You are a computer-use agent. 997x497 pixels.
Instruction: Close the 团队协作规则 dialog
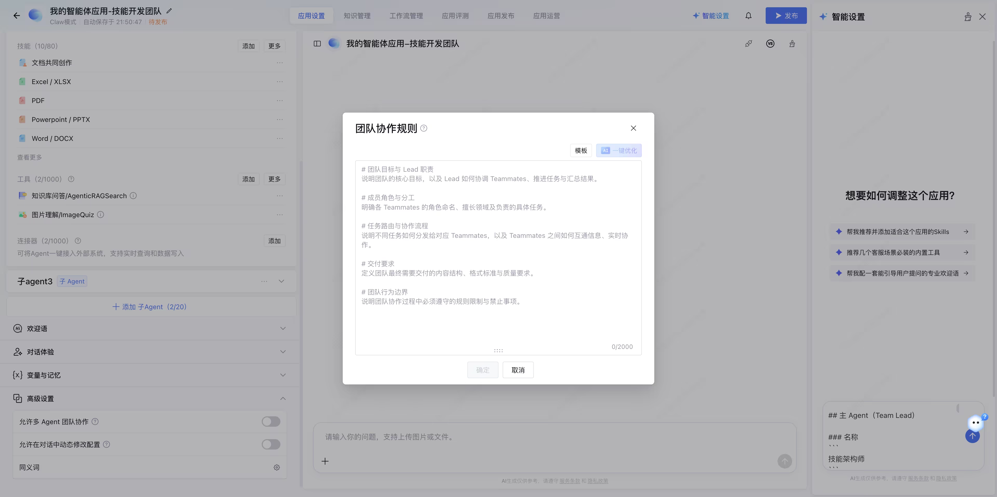[633, 128]
